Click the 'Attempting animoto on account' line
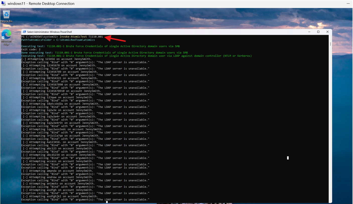 [59, 183]
